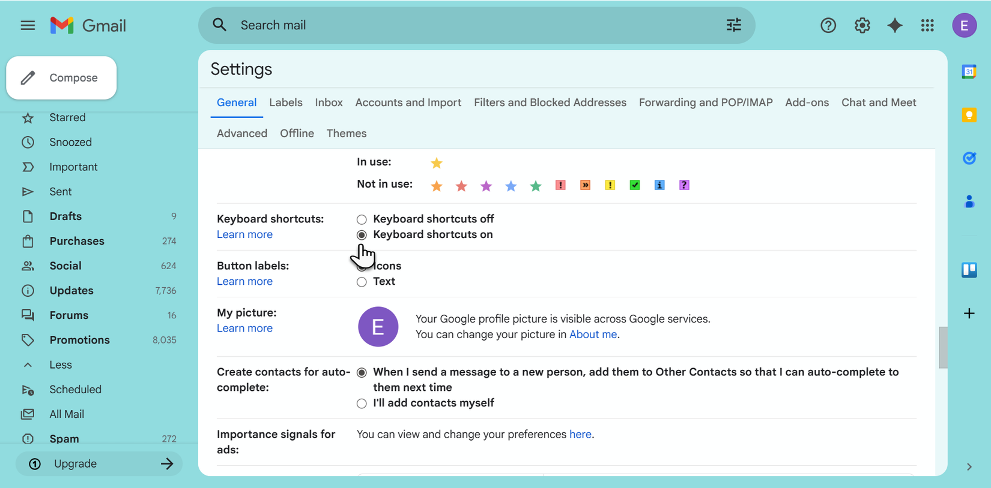Select I'll add contacts myself
Image resolution: width=991 pixels, height=488 pixels.
pos(362,403)
